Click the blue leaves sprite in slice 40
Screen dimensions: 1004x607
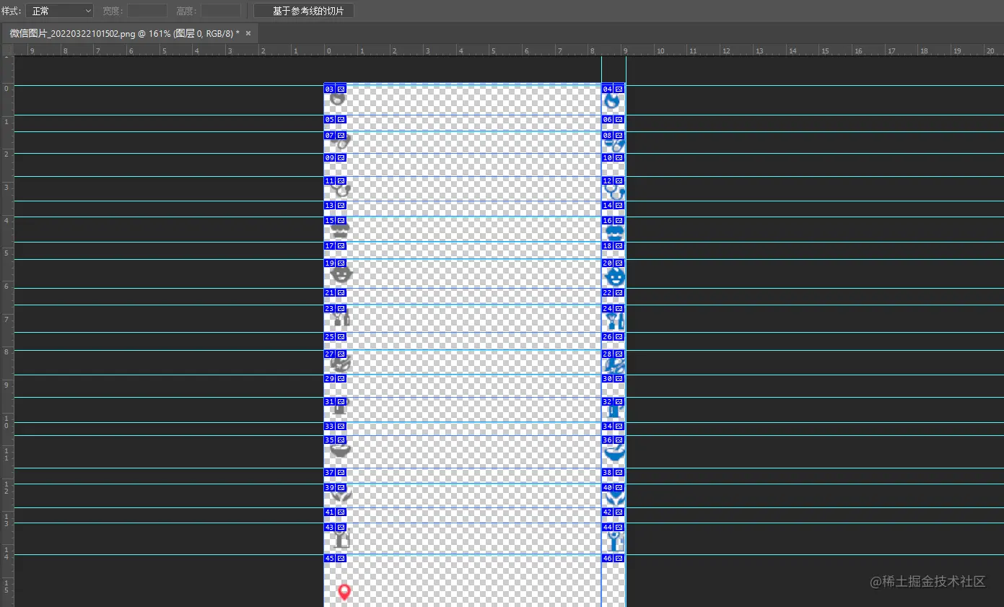coord(615,497)
